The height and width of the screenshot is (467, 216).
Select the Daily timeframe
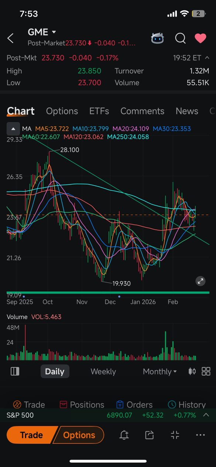[55, 371]
